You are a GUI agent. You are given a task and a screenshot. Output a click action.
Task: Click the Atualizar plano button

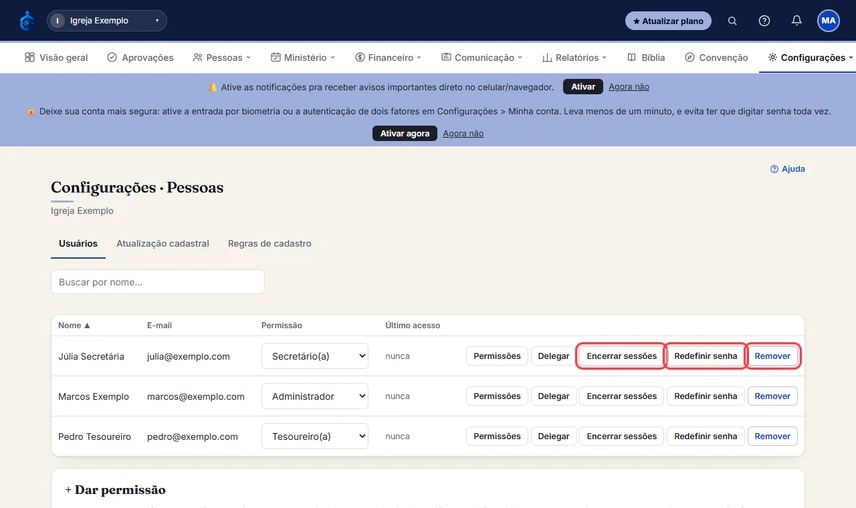coord(668,21)
